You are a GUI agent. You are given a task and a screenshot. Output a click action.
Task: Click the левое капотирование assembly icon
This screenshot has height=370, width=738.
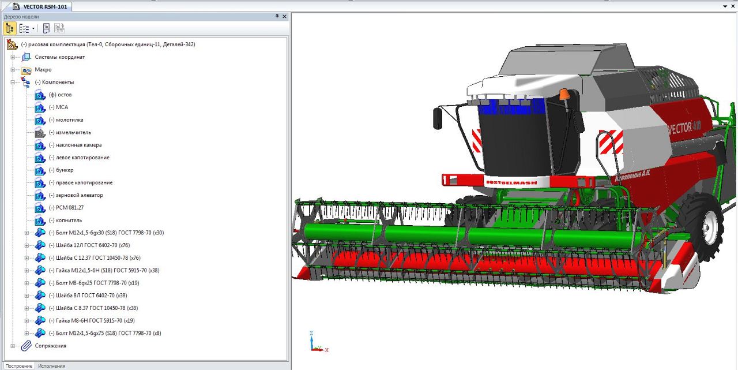(x=40, y=158)
